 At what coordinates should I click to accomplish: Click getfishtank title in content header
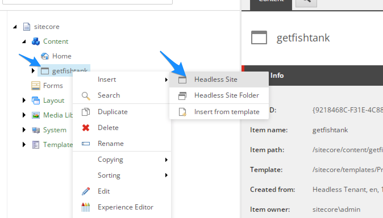(x=303, y=38)
